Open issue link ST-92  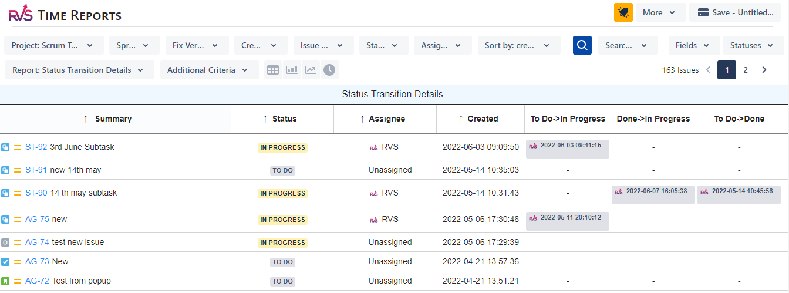[x=36, y=147]
